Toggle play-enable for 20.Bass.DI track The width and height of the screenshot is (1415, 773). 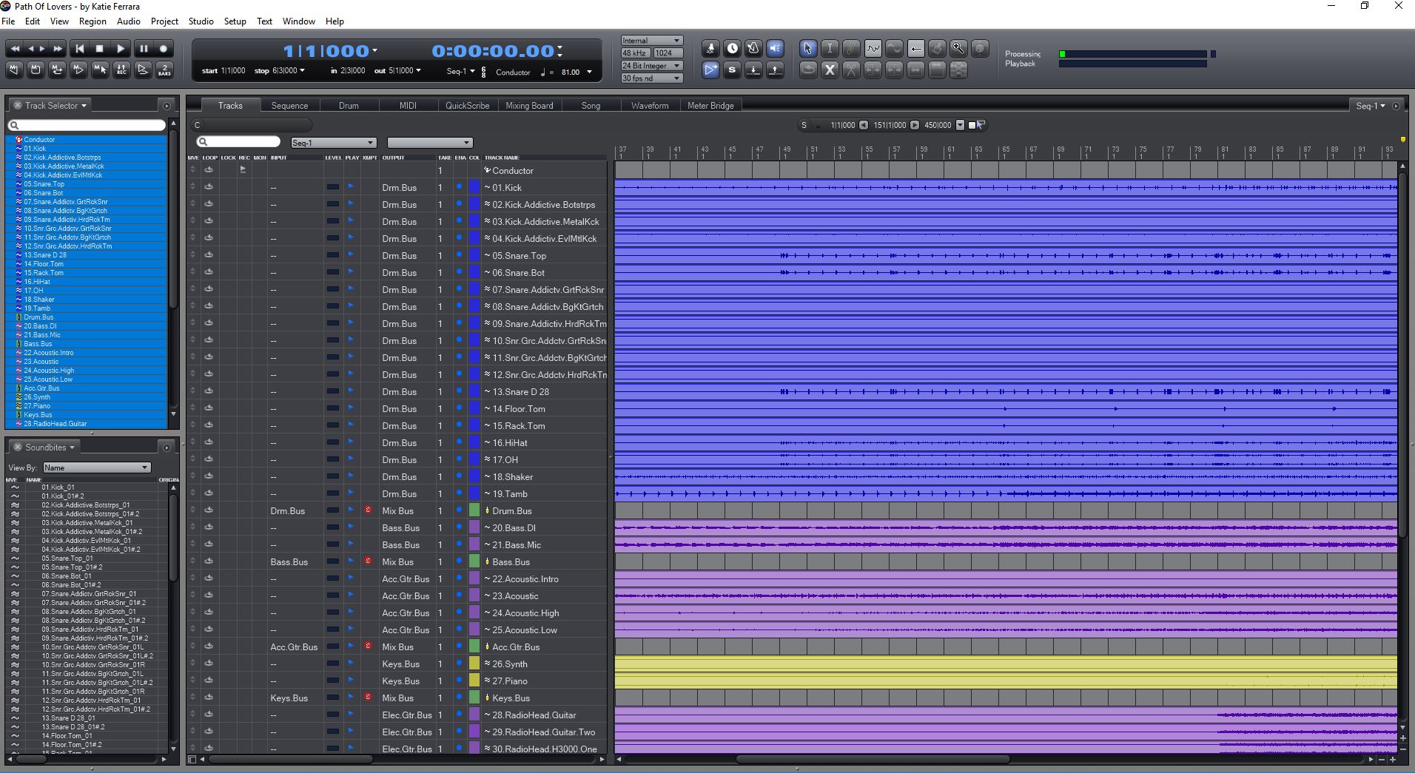tap(351, 527)
